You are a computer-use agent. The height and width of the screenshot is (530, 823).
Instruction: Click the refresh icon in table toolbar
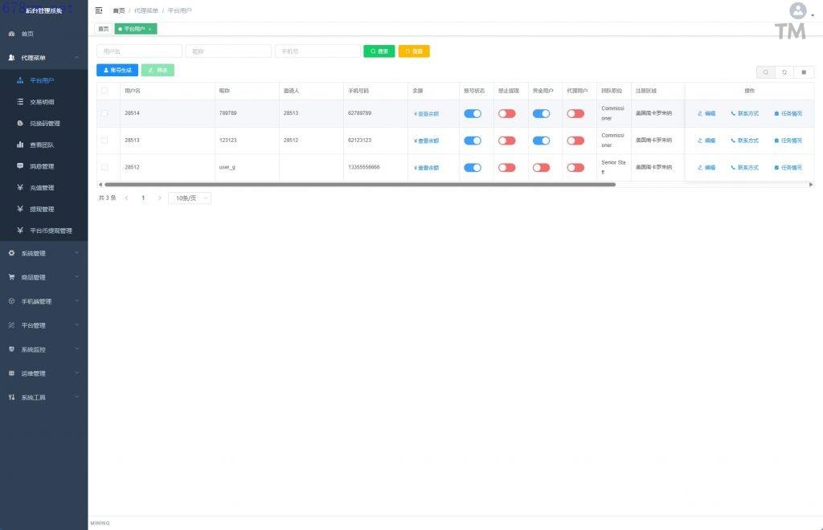(784, 71)
